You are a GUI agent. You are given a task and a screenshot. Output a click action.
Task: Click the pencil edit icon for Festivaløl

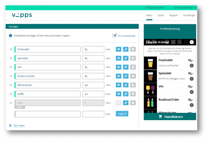click(126, 49)
